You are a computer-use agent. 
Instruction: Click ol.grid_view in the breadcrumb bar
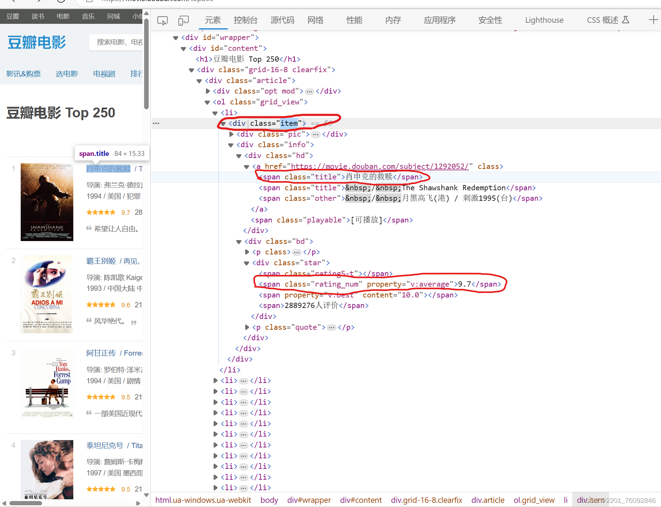pos(534,500)
